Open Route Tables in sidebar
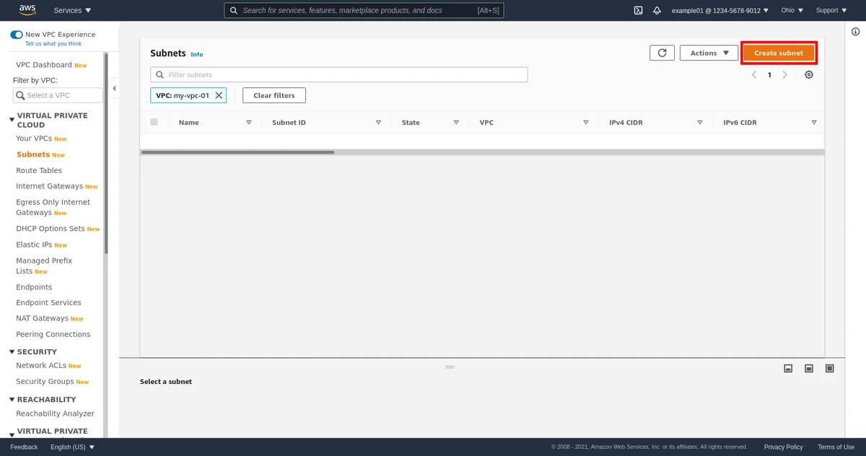866x456 pixels. pos(39,170)
